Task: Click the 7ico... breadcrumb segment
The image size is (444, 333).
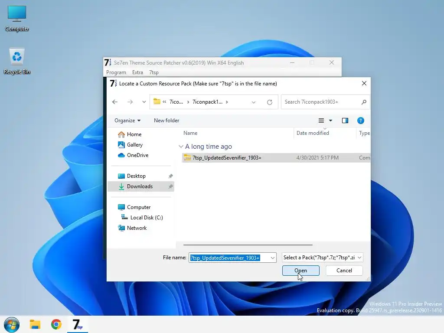Action: [x=176, y=102]
